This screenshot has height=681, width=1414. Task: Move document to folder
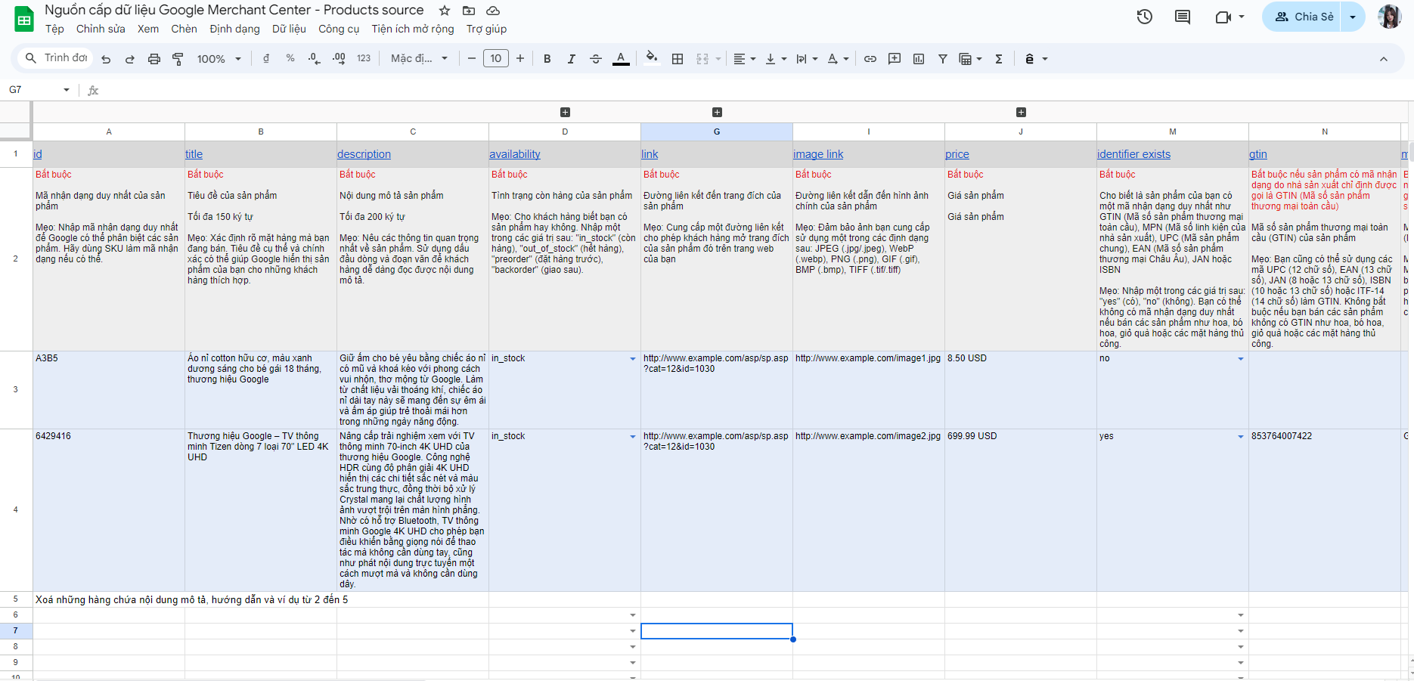coord(469,11)
